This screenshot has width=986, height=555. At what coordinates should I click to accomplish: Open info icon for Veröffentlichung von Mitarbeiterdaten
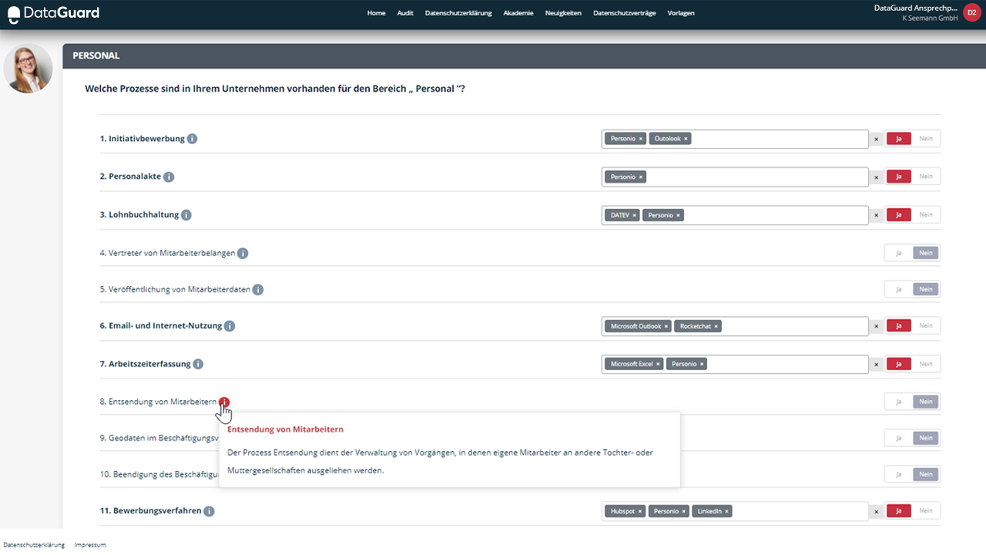click(x=258, y=290)
